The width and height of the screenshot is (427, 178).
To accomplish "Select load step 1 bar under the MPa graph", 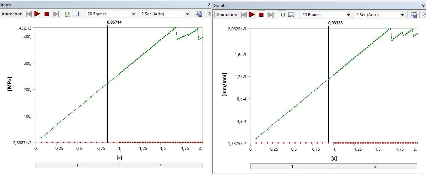I will (77, 166).
